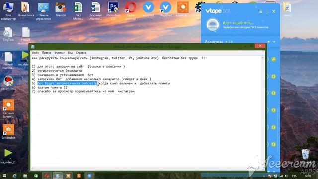The width and height of the screenshot is (318, 179).
Task: Click the taskbar clock showing 17:58
Action: point(308,176)
